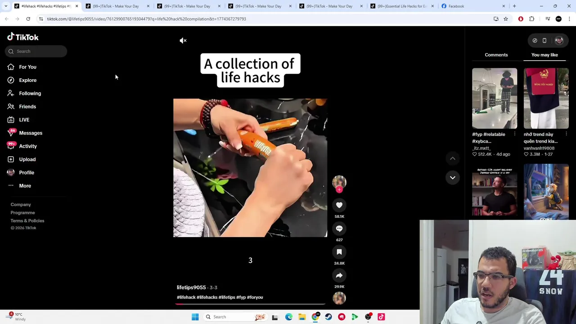Open the browser Extensions puzzle icon
This screenshot has height=324, width=576.
532,19
